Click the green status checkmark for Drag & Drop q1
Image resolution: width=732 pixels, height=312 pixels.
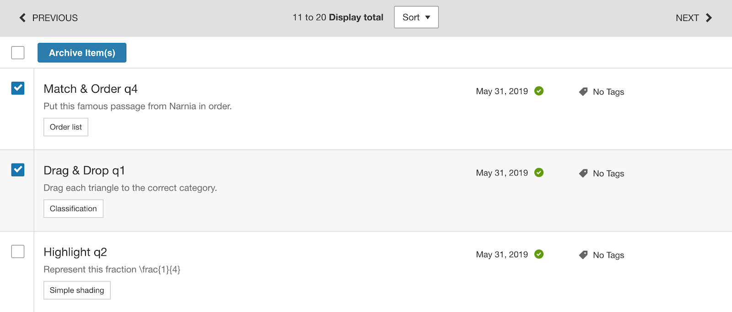pos(539,173)
